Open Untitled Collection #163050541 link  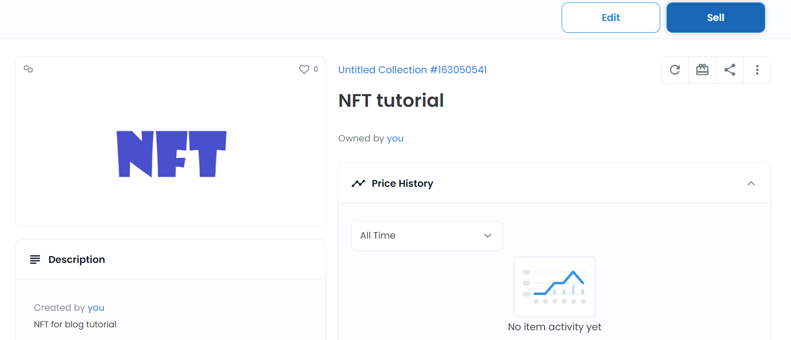[x=412, y=70]
